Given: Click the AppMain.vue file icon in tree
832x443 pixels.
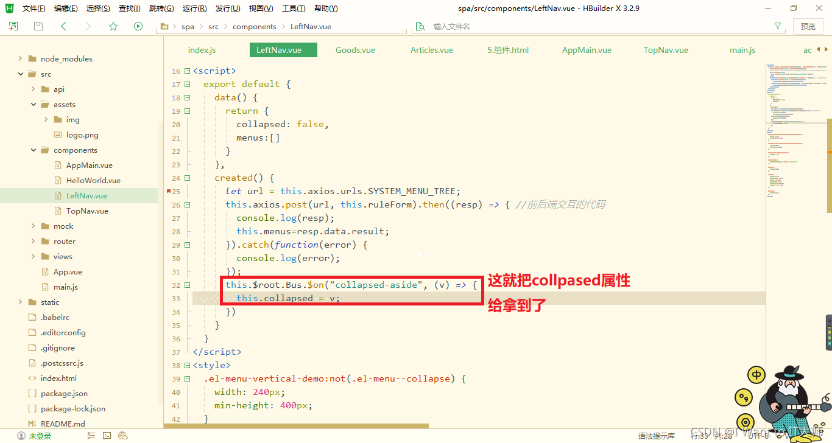Looking at the screenshot, I should 58,166.
